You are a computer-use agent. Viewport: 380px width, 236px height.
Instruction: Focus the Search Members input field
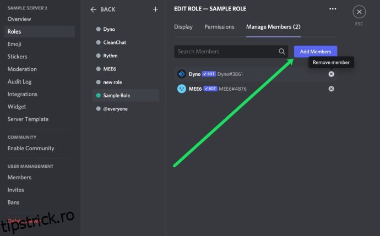(226, 52)
